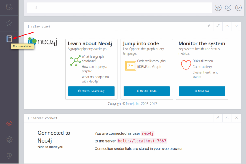Click the Documentation tooltip label

(x=23, y=46)
